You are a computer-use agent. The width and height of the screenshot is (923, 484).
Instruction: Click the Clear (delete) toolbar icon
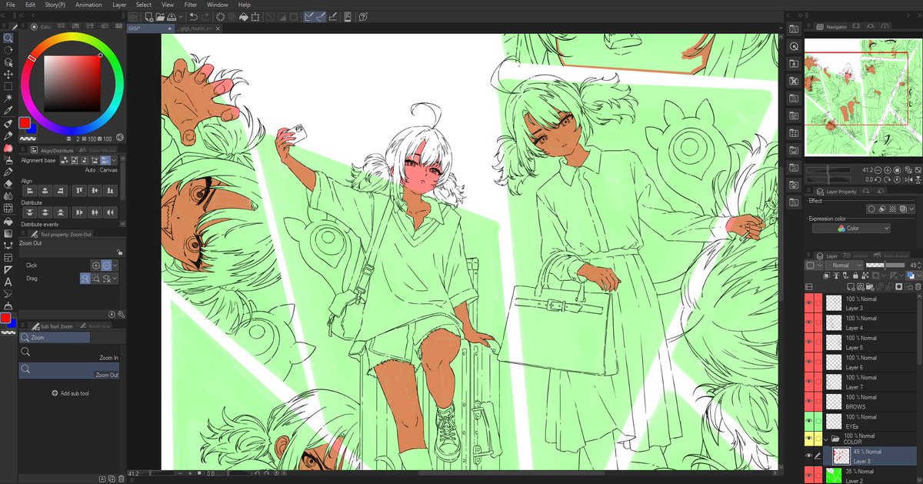(x=221, y=16)
